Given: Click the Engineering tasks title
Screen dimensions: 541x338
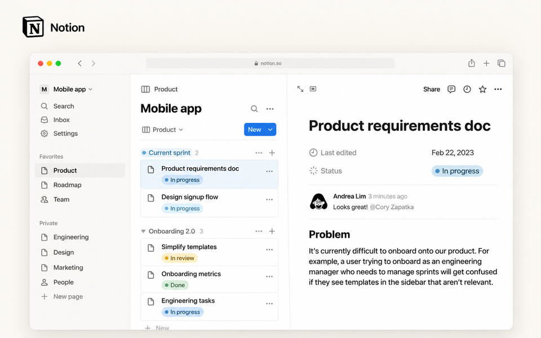Looking at the screenshot, I should (x=188, y=301).
